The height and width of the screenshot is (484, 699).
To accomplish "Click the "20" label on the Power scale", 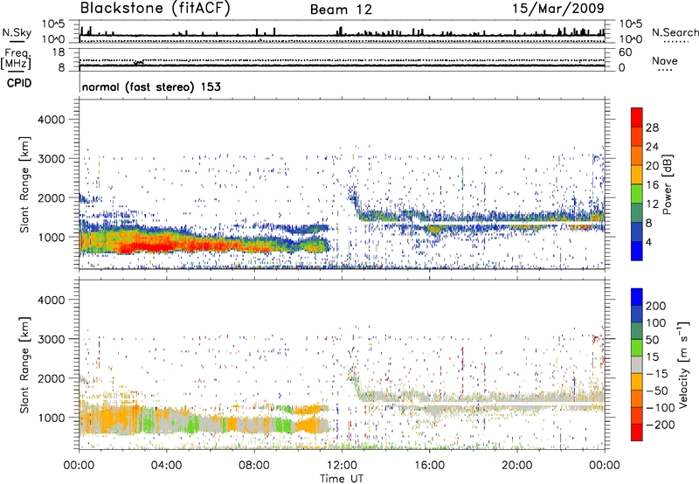I will click(x=652, y=166).
